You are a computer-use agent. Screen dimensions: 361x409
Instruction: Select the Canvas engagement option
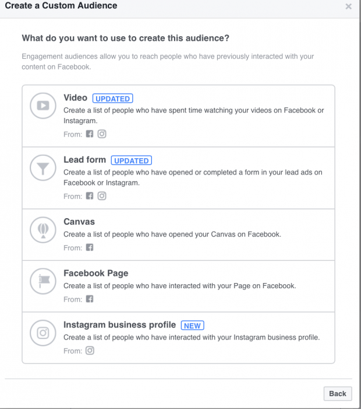tap(79, 222)
